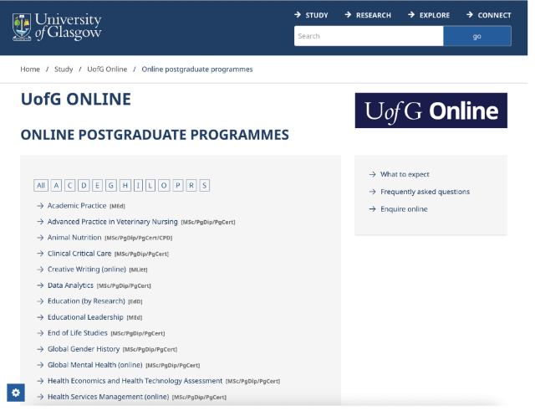
Task: Filter programmes by letter H
Action: tap(125, 186)
